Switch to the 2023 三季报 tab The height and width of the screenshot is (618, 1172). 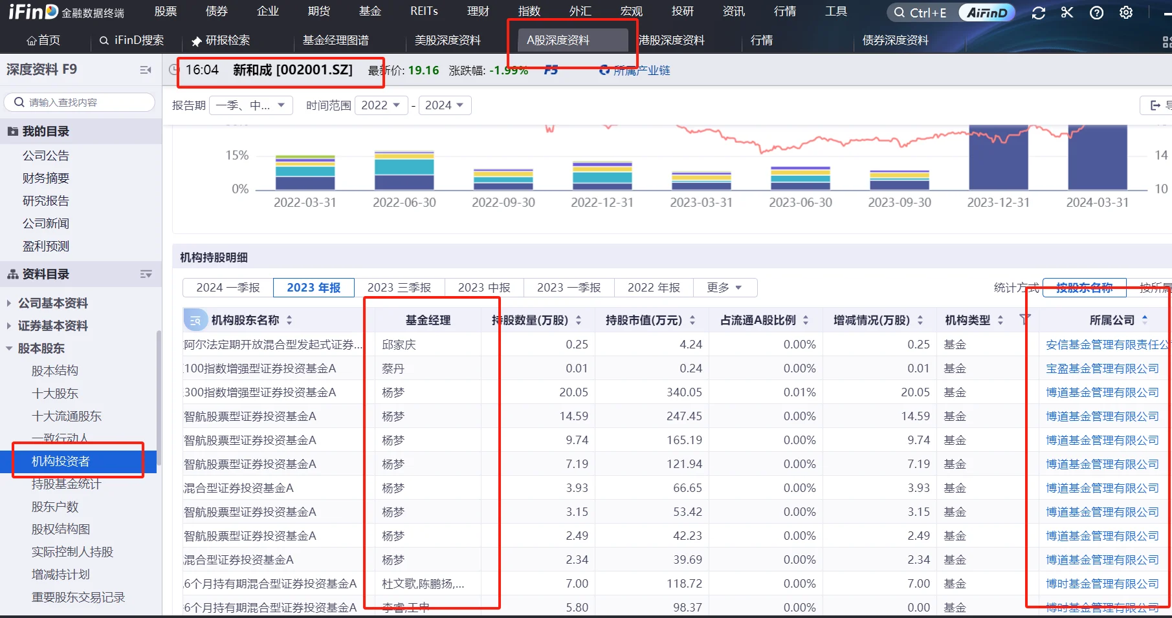coord(399,288)
